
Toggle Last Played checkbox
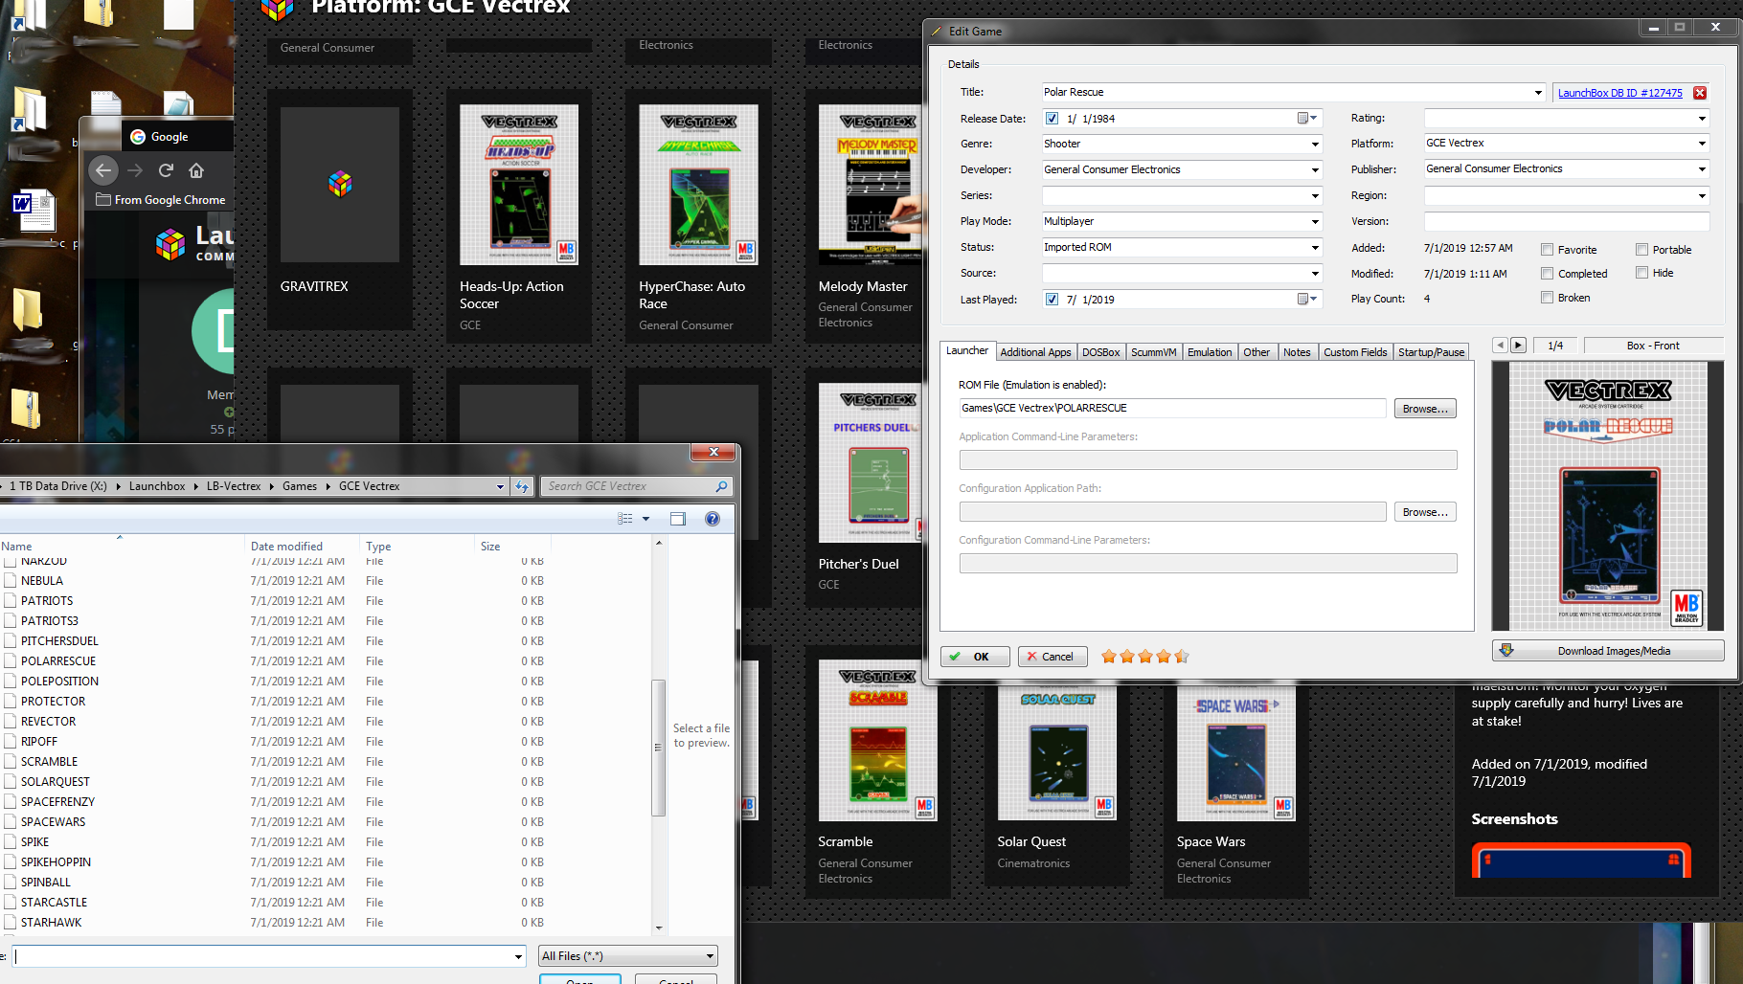(x=1053, y=300)
